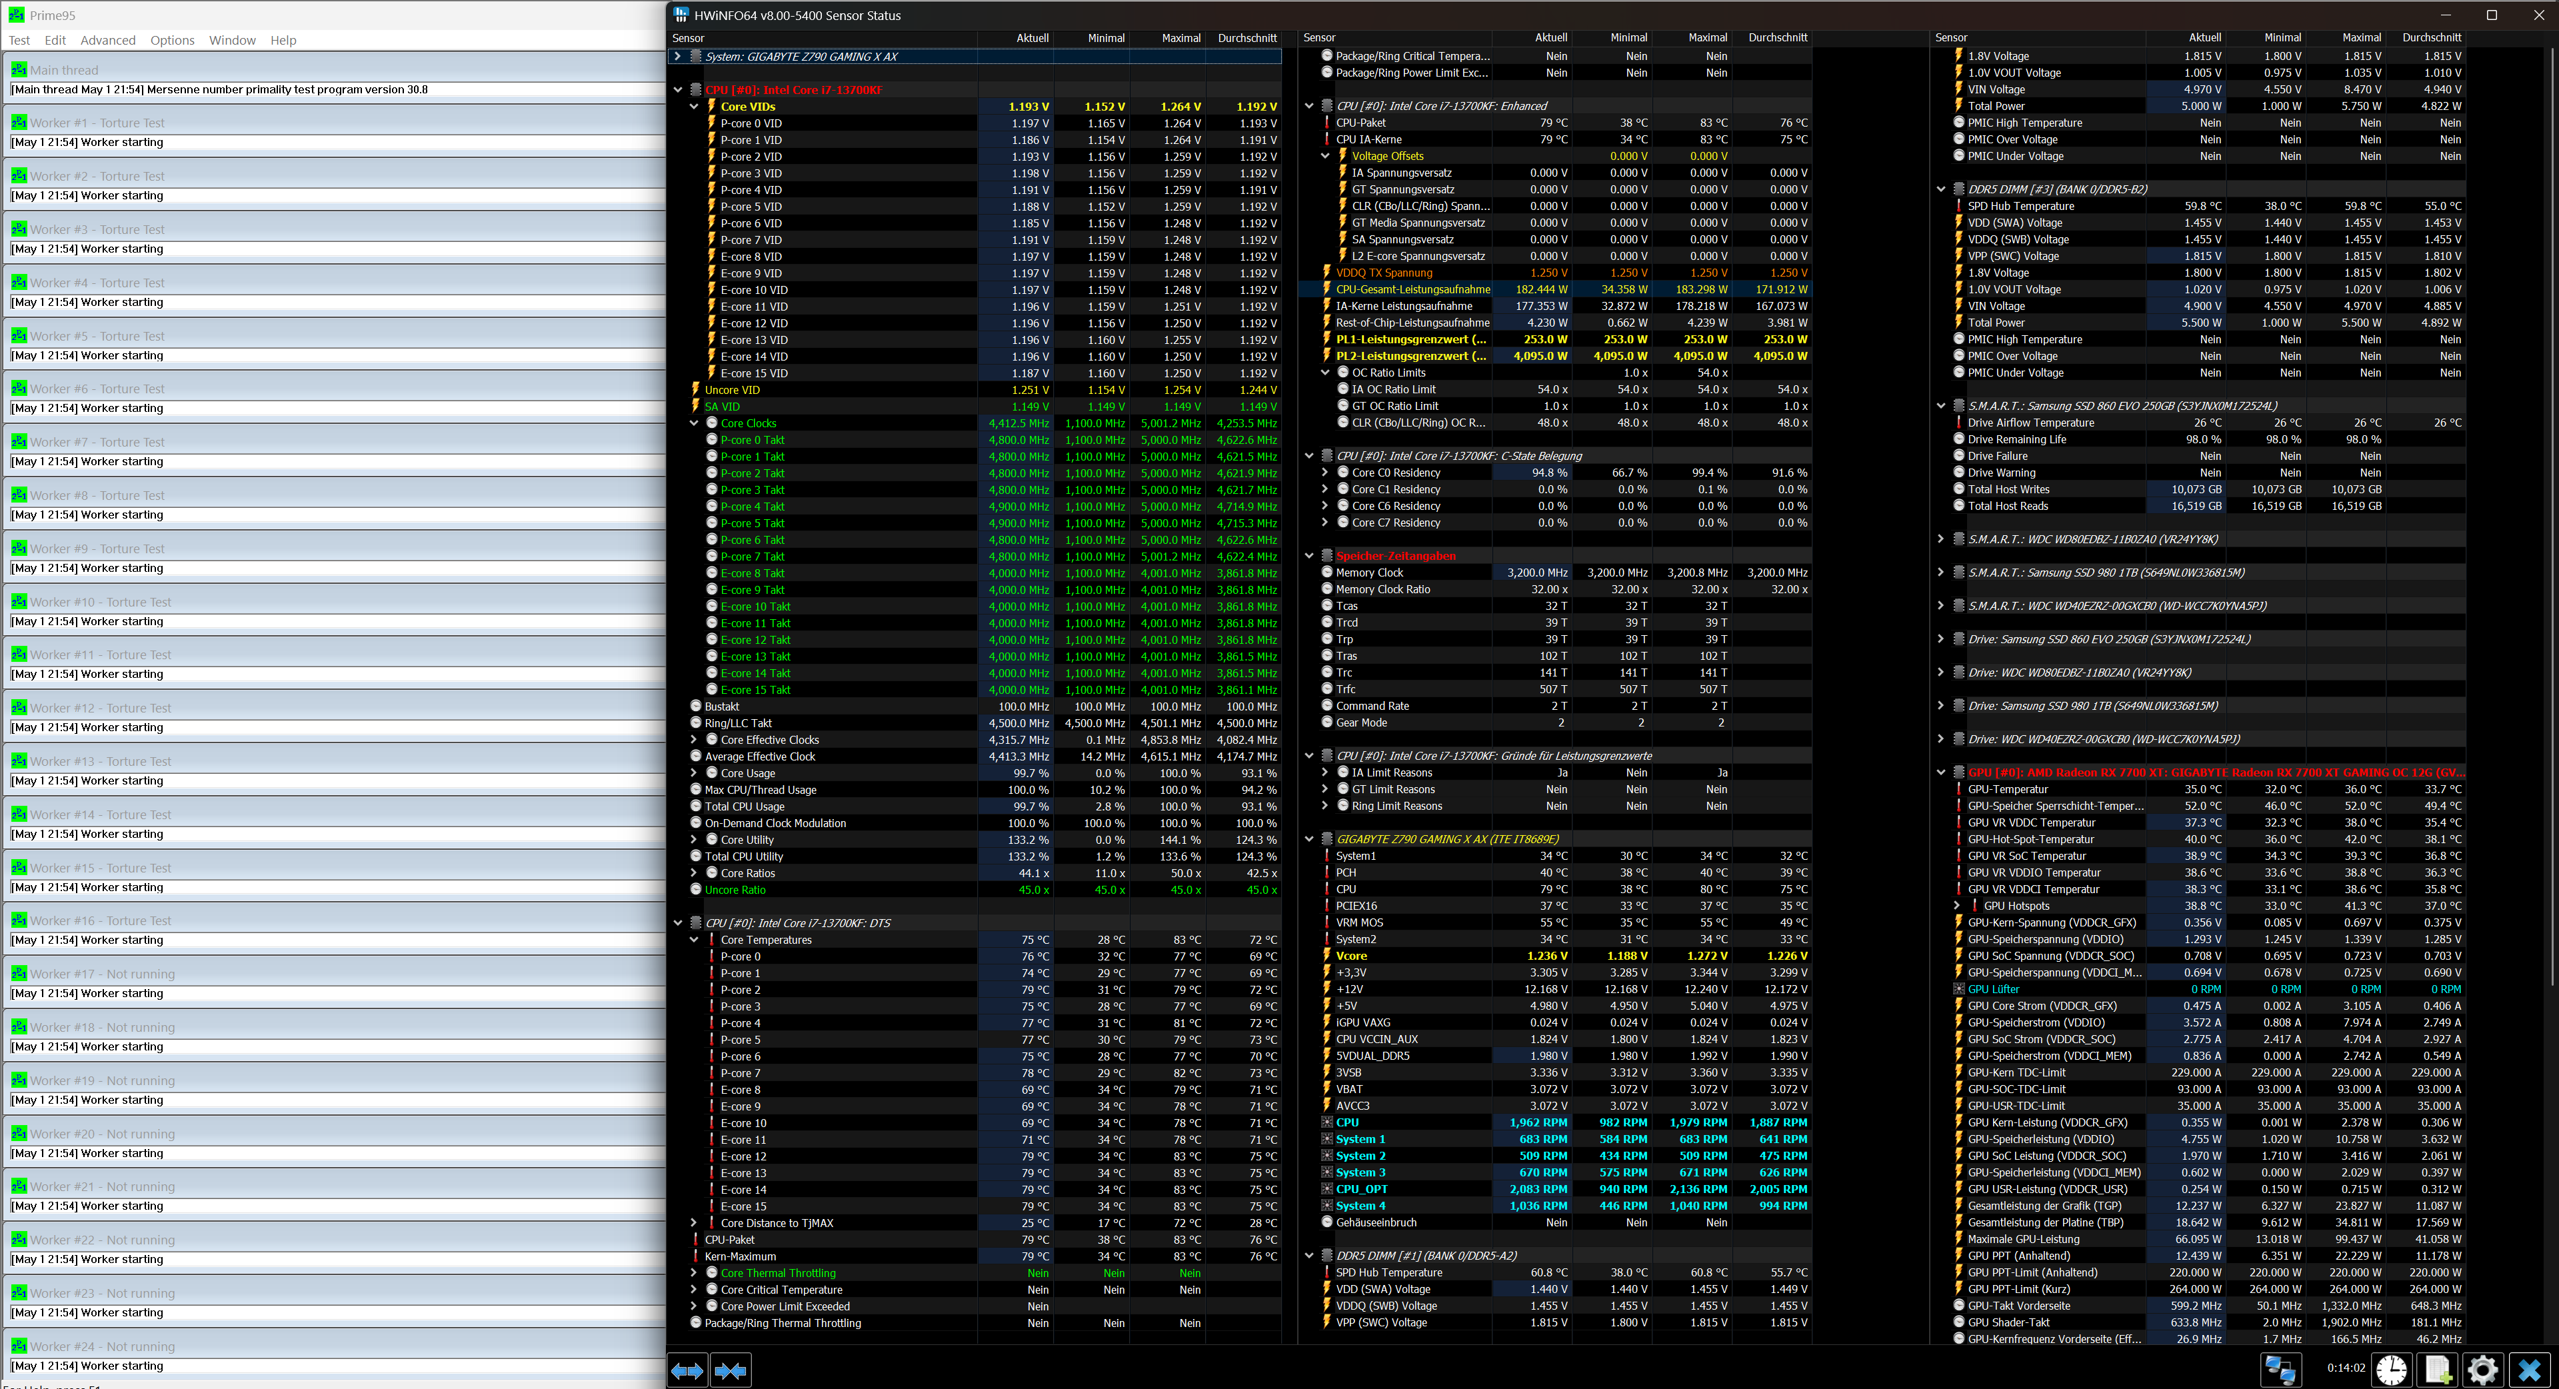2559x1389 pixels.
Task: Open the Options menu in Prime95
Action: (172, 40)
